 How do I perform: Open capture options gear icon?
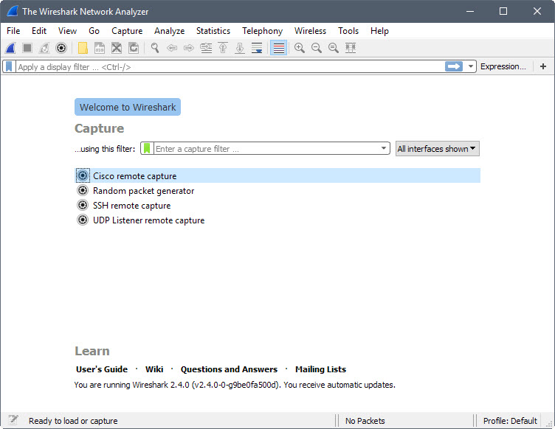[61, 48]
